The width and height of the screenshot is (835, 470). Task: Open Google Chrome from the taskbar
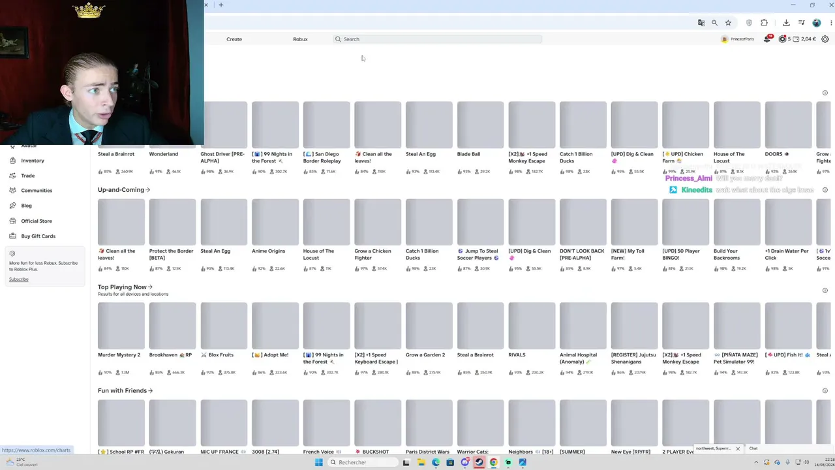pos(493,462)
